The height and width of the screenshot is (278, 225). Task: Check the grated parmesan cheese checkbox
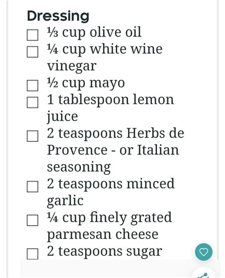(x=32, y=220)
